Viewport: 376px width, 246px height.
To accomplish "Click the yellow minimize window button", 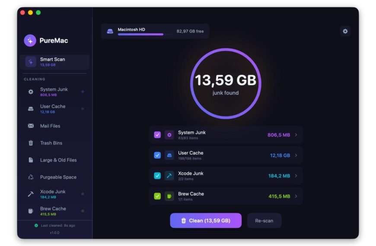I will point(30,13).
